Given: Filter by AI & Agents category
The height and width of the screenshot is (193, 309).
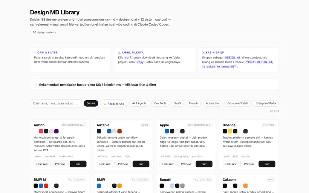Looking at the screenshot, I should (x=139, y=103).
